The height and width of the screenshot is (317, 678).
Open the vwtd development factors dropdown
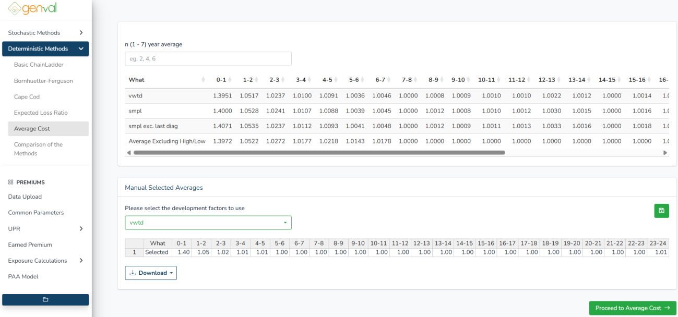(x=208, y=223)
